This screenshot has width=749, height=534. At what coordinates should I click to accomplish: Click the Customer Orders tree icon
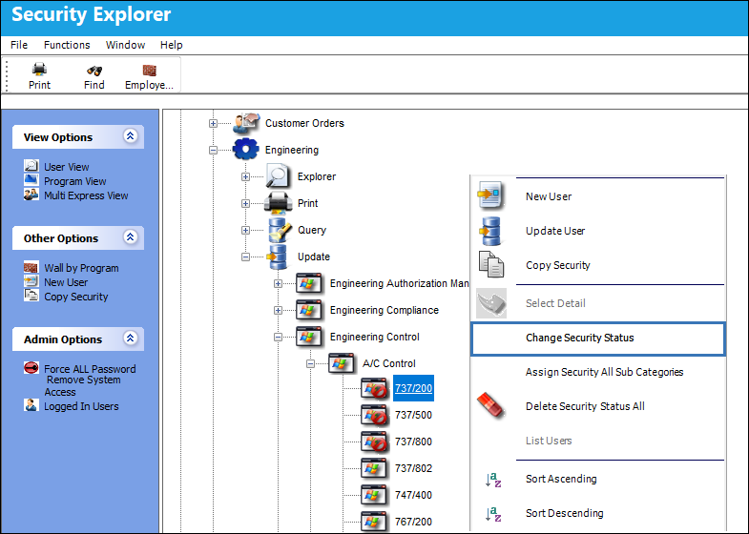[x=246, y=123]
